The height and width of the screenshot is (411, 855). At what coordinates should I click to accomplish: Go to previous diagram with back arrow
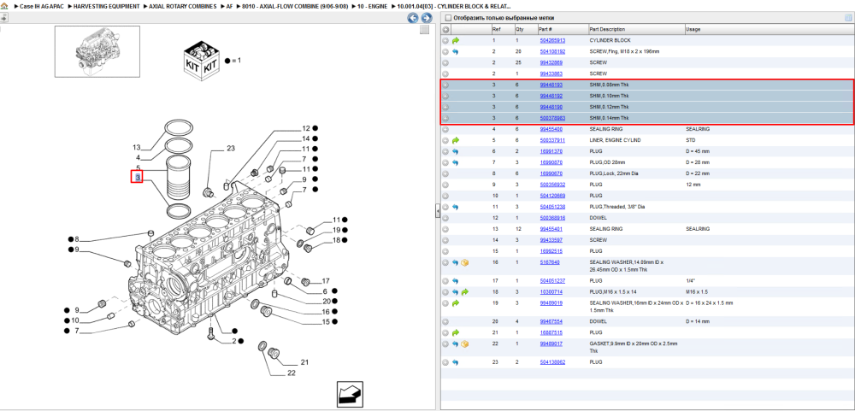click(413, 18)
